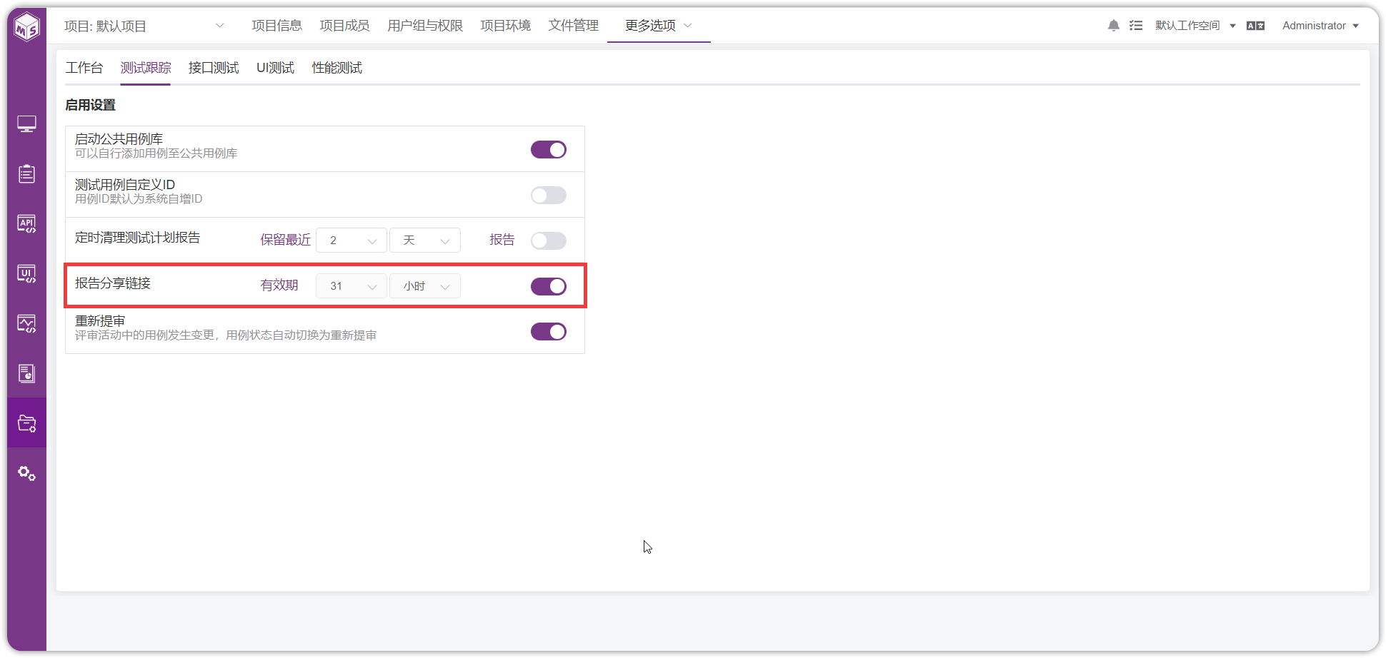The image size is (1386, 658).
Task: Switch language with the A/文 icon
Action: click(1256, 26)
